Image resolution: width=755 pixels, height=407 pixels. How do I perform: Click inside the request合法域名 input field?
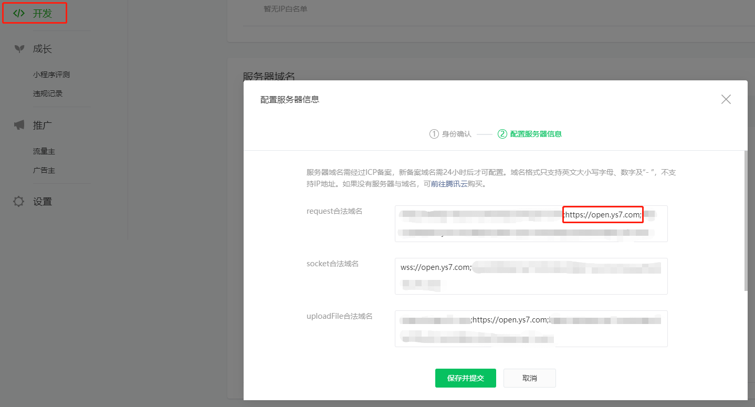pos(531,224)
